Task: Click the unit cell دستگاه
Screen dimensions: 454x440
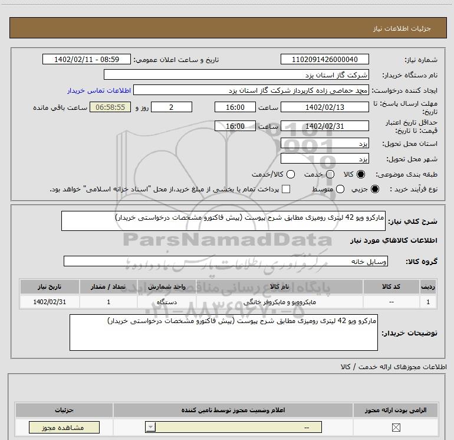Action: [167, 302]
